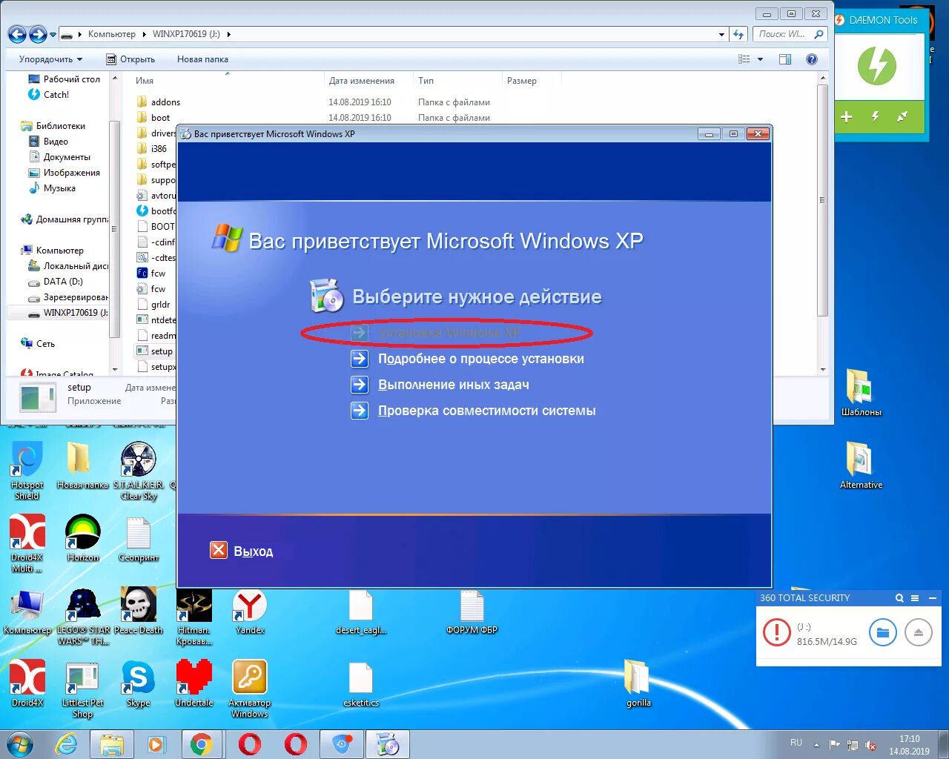Open Проверка совместимости системы link
The height and width of the screenshot is (759, 949).
click(487, 411)
